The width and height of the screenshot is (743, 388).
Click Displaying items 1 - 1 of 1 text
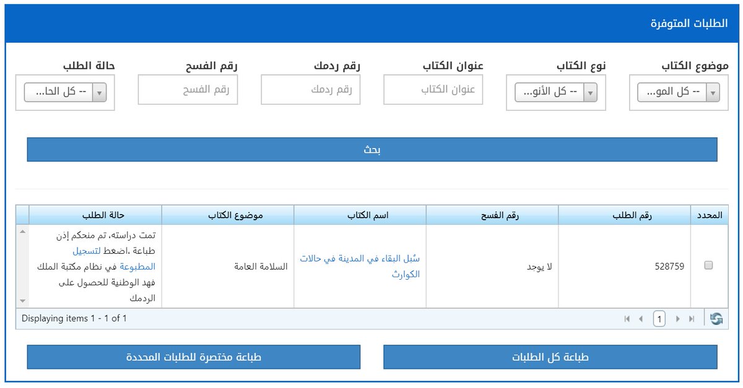[x=74, y=319]
